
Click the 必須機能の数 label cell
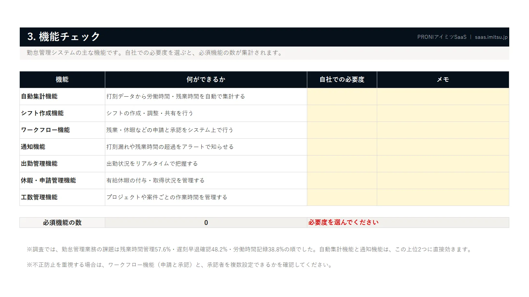click(x=62, y=223)
